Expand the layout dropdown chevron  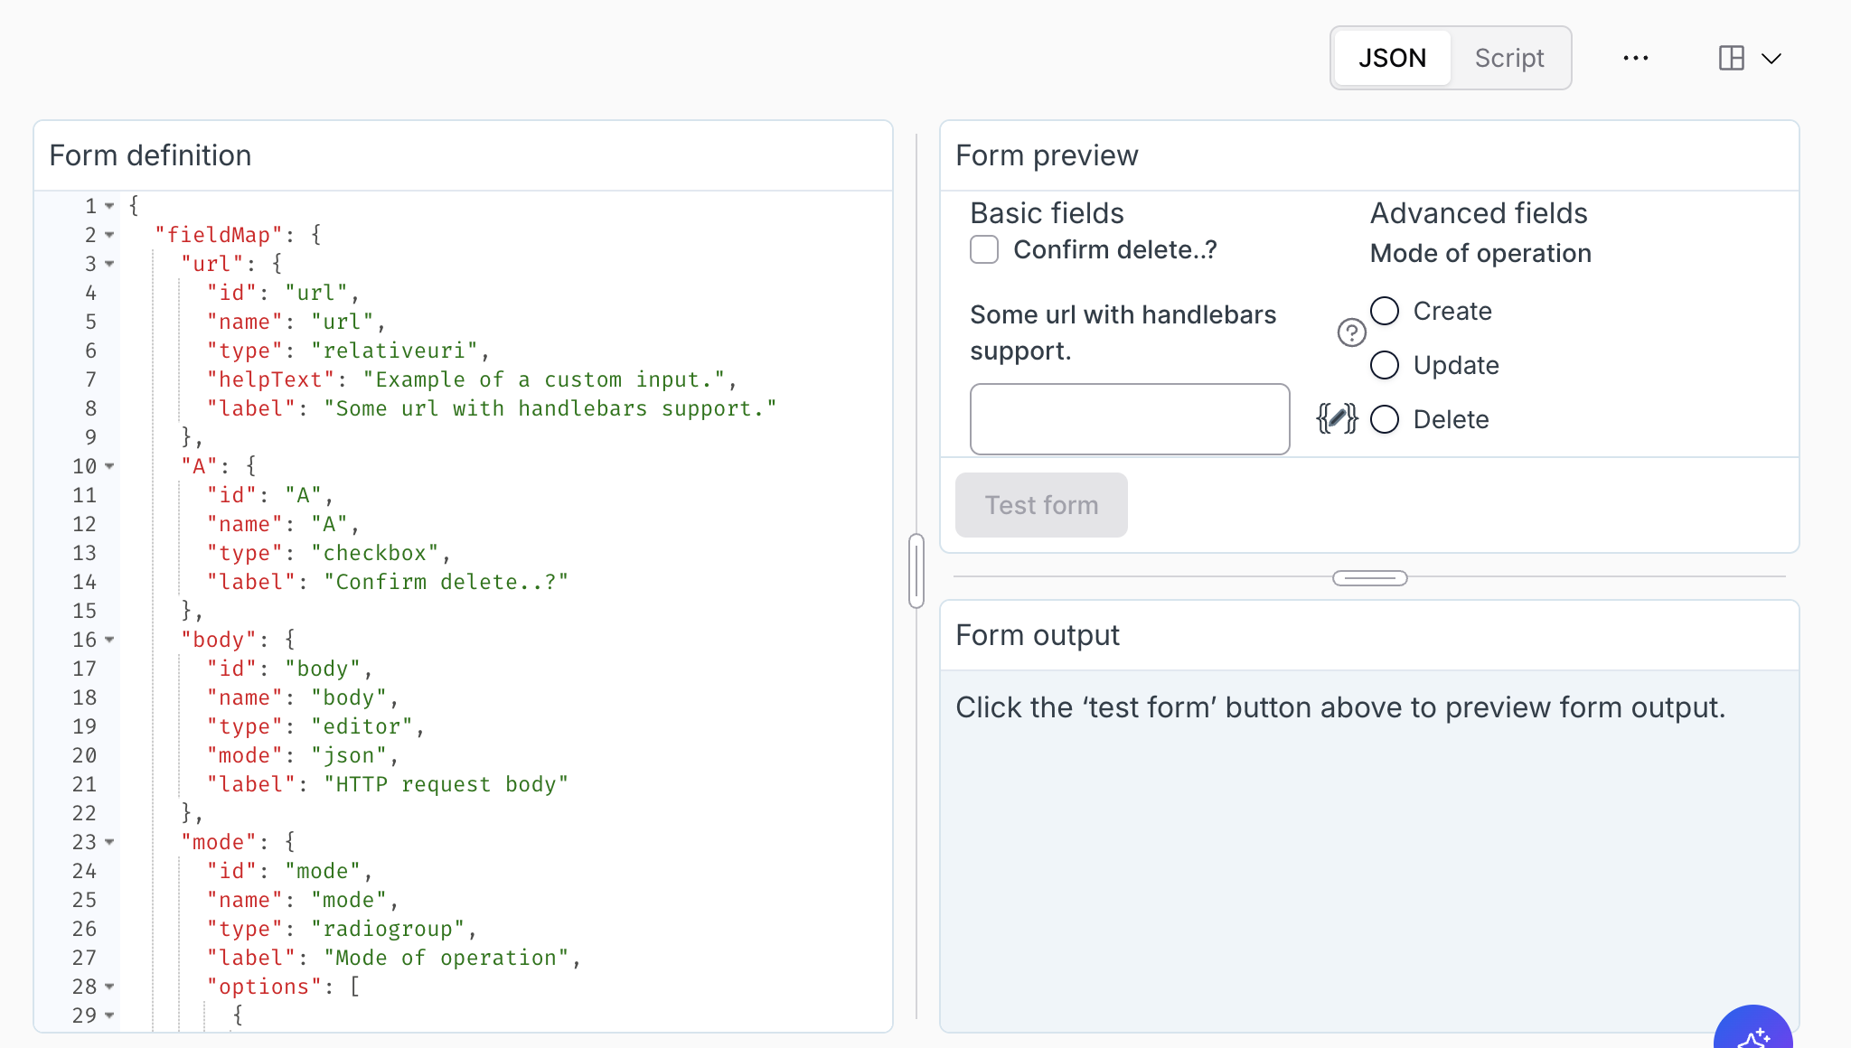pyautogui.click(x=1771, y=59)
